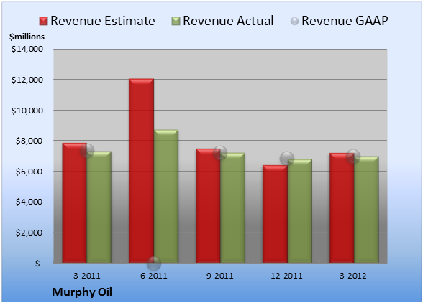Click the $10,000 axis value
Screen dimensions: 423x303
(x=27, y=111)
